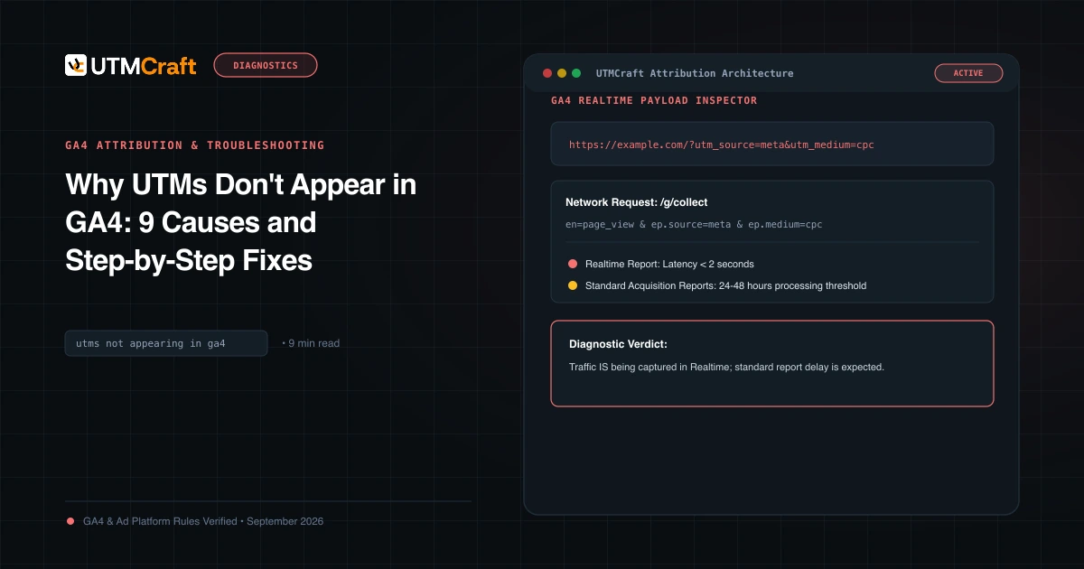
Task: Click the Diagnostic Verdict heading
Action: coord(619,344)
